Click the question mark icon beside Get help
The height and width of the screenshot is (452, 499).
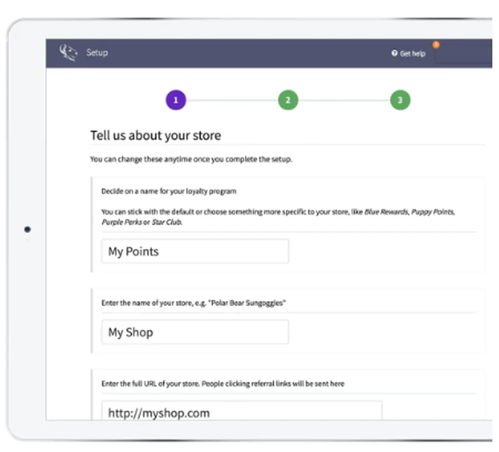(x=394, y=53)
